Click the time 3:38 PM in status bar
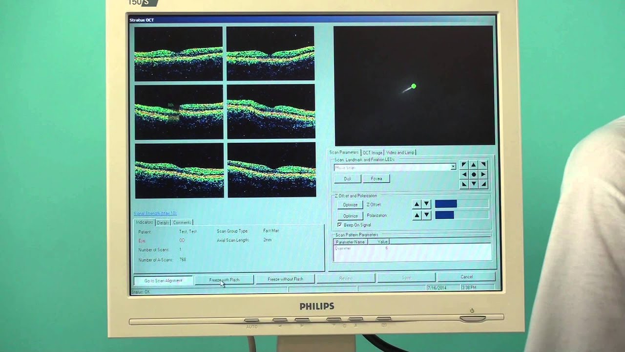The width and height of the screenshot is (625, 352). click(x=469, y=287)
